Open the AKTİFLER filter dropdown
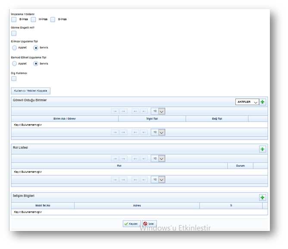The height and width of the screenshot is (249, 288). point(247,102)
